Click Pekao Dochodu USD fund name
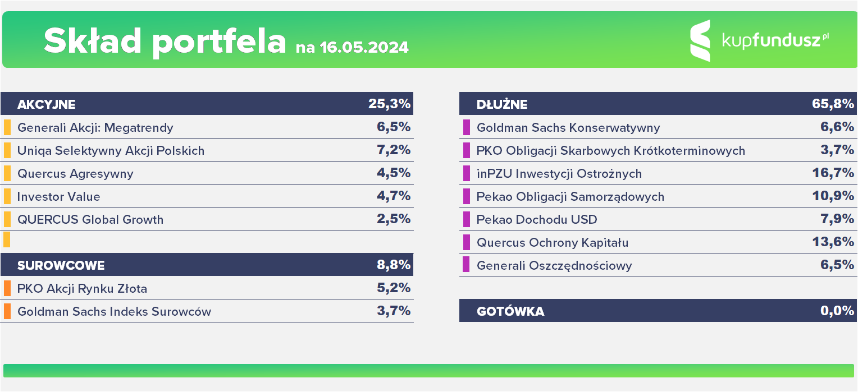 pos(537,219)
